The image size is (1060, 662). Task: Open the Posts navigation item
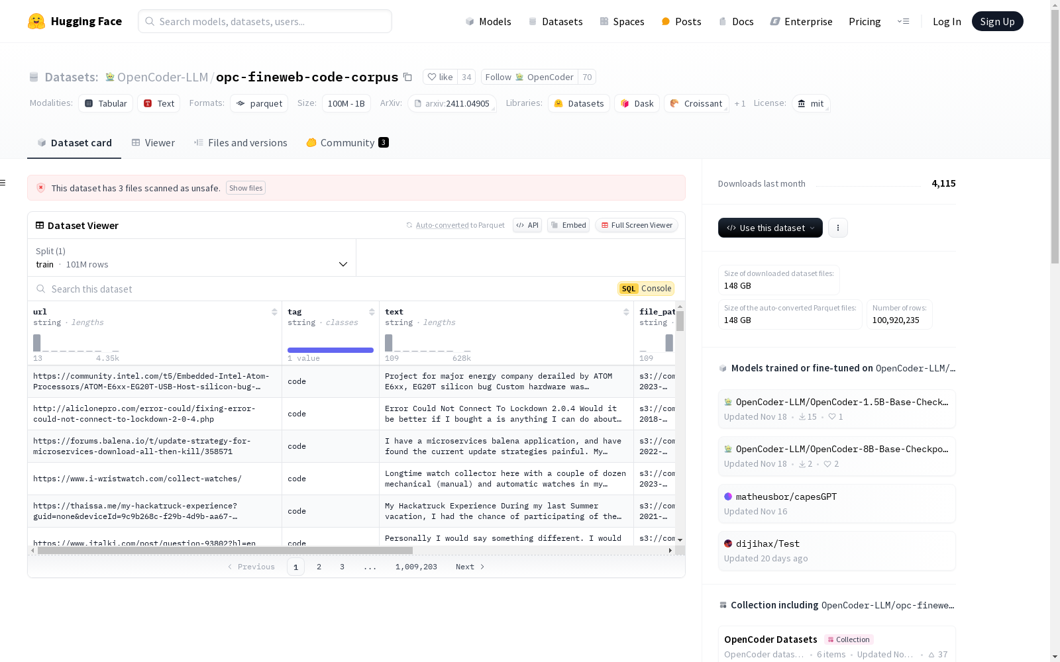[681, 21]
